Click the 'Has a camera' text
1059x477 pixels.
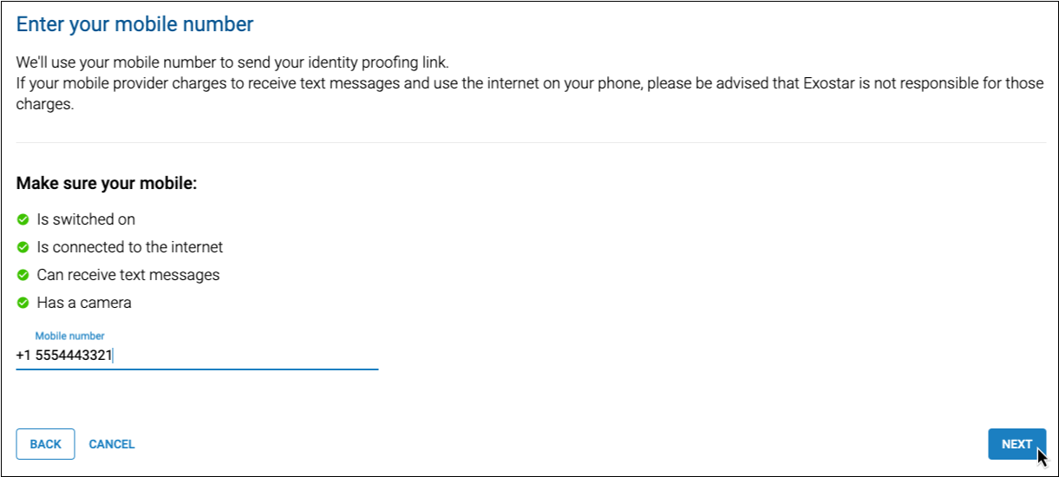(83, 303)
